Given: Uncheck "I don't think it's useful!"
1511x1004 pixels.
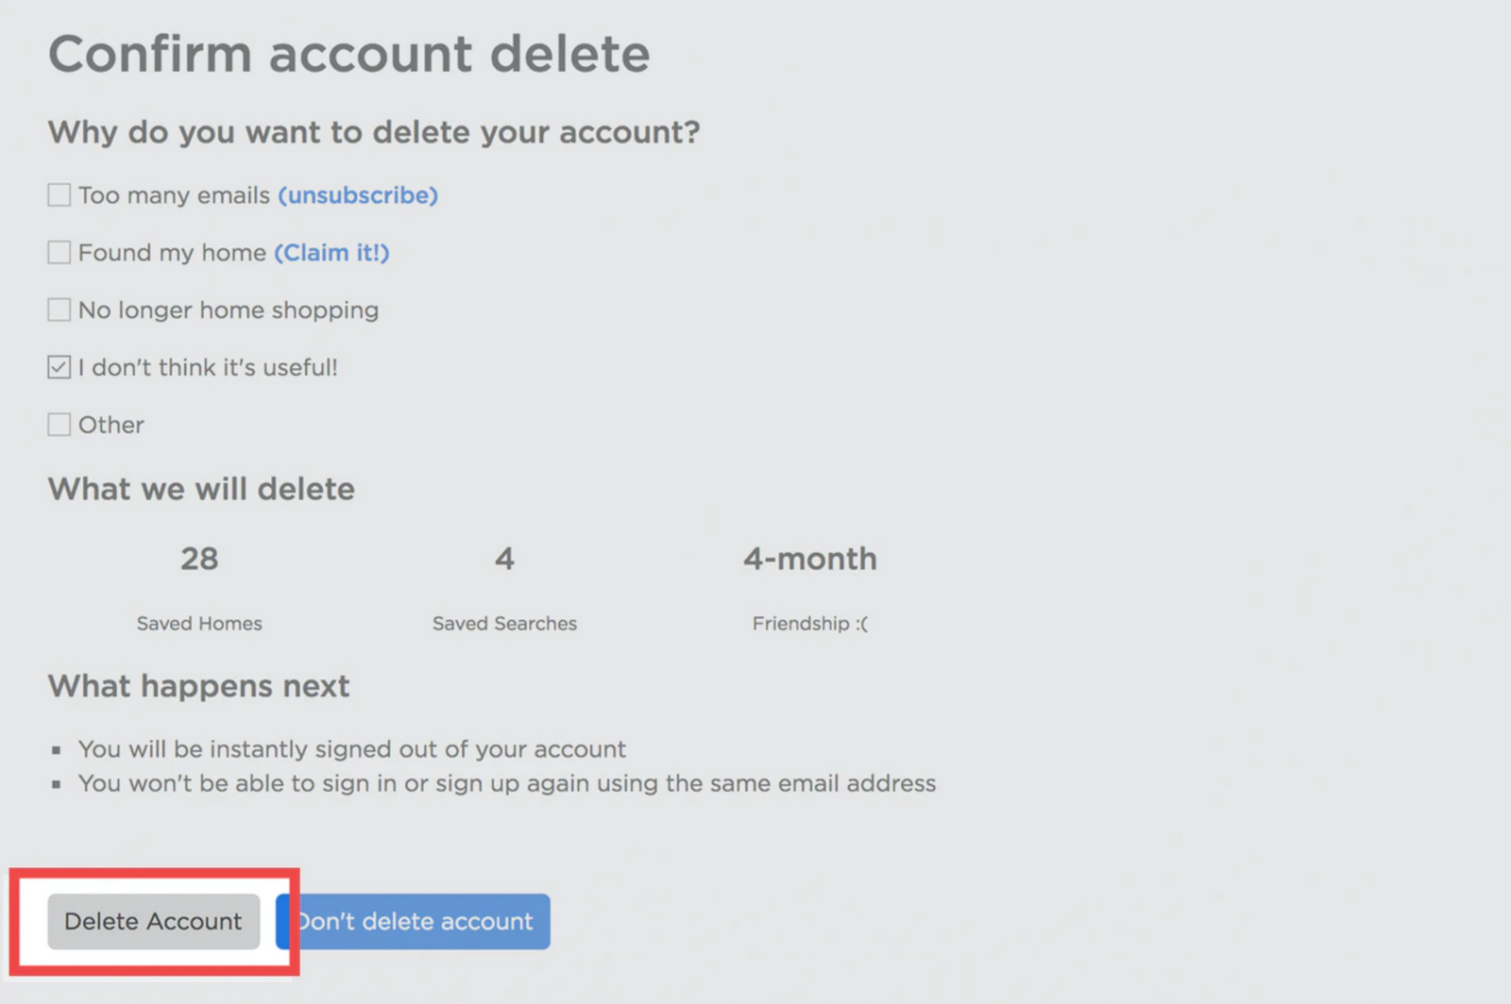Looking at the screenshot, I should 59,367.
